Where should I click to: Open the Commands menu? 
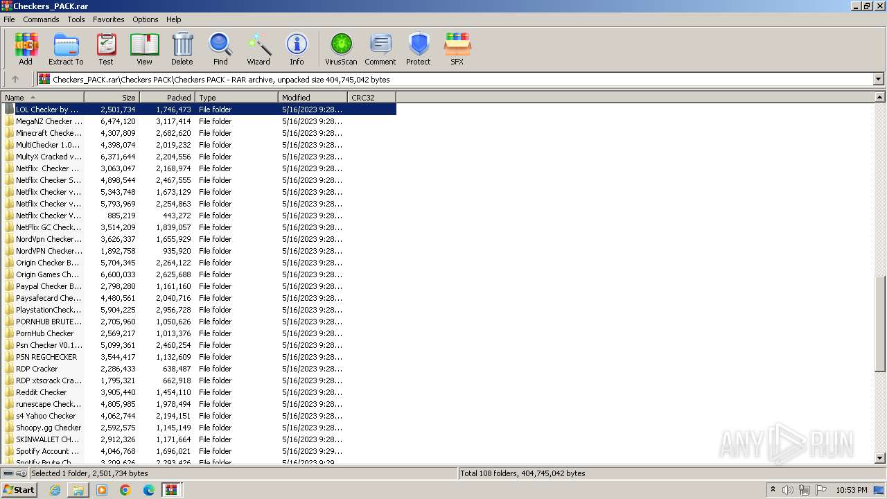click(41, 19)
